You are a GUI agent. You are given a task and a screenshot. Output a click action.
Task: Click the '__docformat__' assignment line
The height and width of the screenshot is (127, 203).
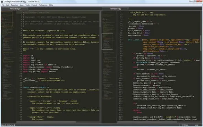point(44,81)
